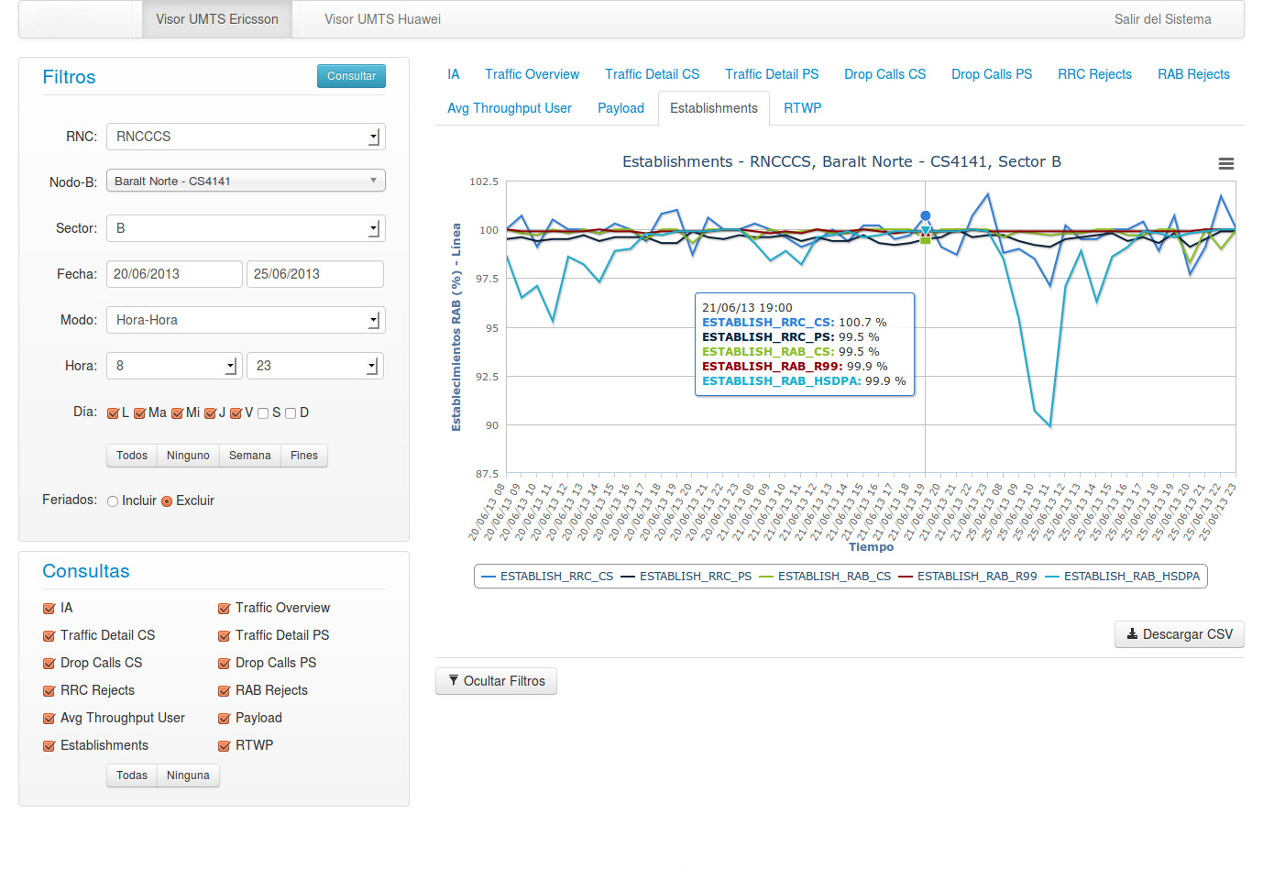Switch to the Traffic Overview tab
The height and width of the screenshot is (880, 1263).
click(532, 74)
